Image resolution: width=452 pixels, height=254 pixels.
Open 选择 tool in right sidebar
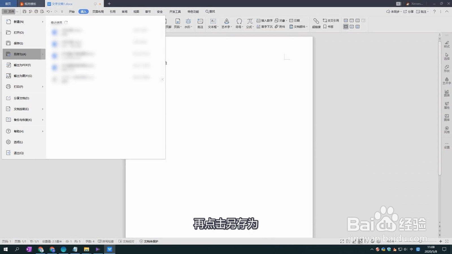click(447, 56)
